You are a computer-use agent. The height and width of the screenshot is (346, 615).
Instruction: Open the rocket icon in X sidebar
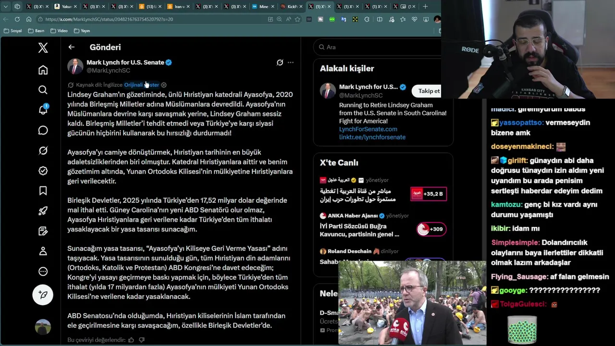tap(43, 211)
